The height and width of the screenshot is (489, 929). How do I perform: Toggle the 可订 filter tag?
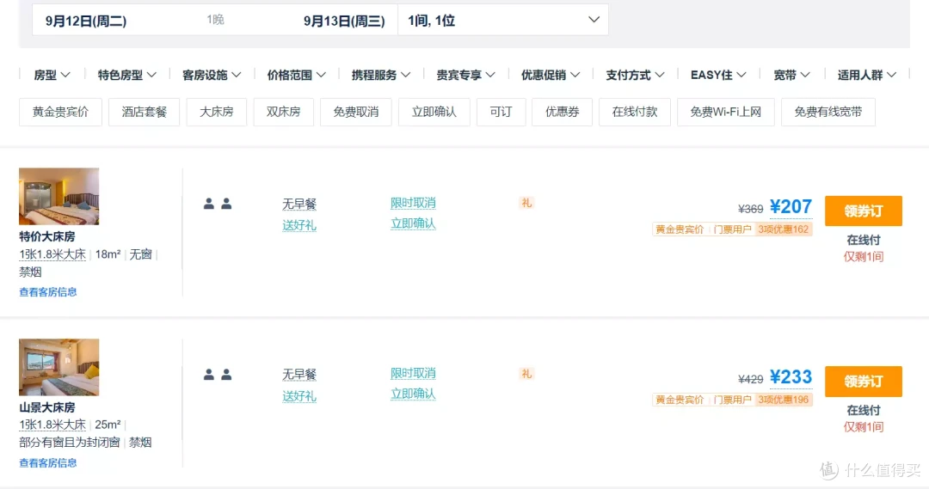[x=501, y=112]
